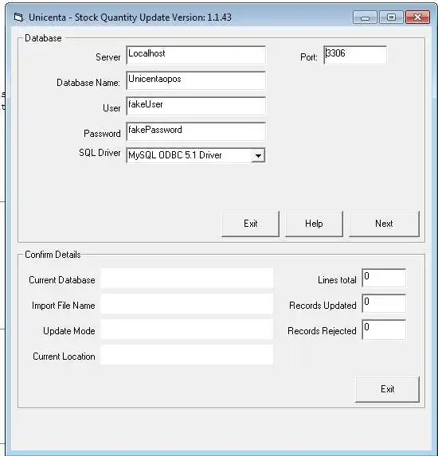This screenshot has width=438, height=456.
Task: Click the Current Location display field
Action: [186, 355]
